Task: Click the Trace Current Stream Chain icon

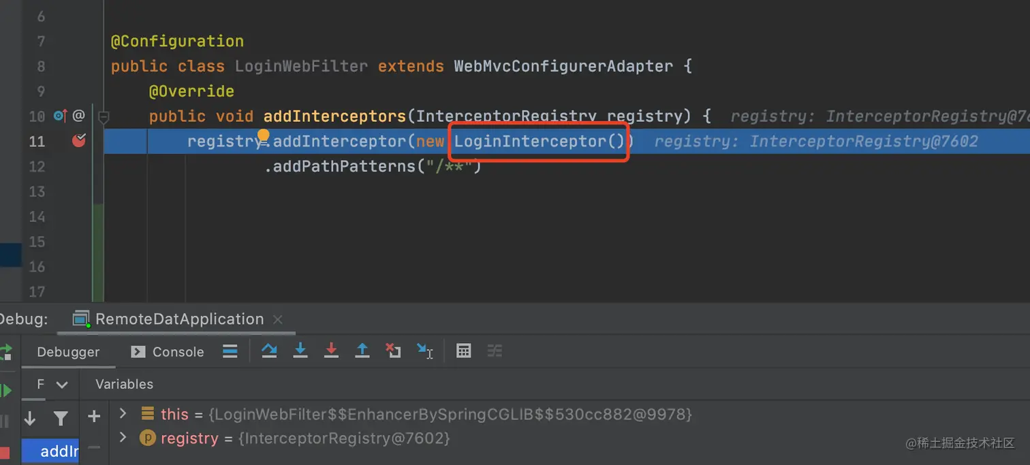Action: tap(495, 351)
